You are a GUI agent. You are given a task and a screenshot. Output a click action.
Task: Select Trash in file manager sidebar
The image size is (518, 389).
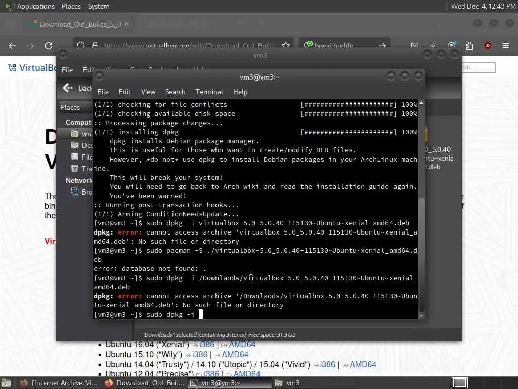[81, 169]
